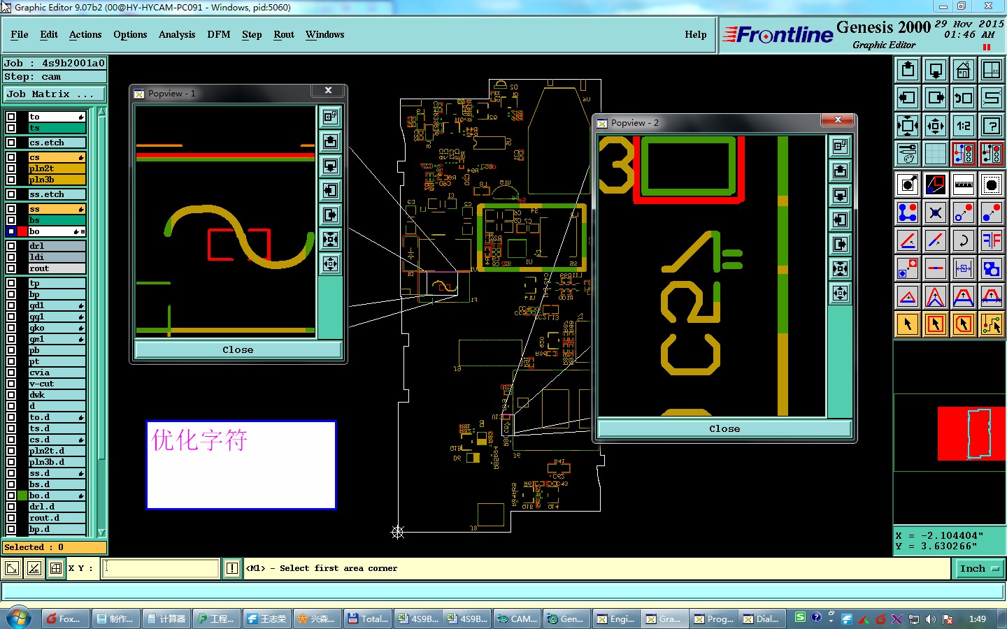The height and width of the screenshot is (629, 1007).
Task: Click the grid snap icon beside X Y field
Action: tap(56, 568)
